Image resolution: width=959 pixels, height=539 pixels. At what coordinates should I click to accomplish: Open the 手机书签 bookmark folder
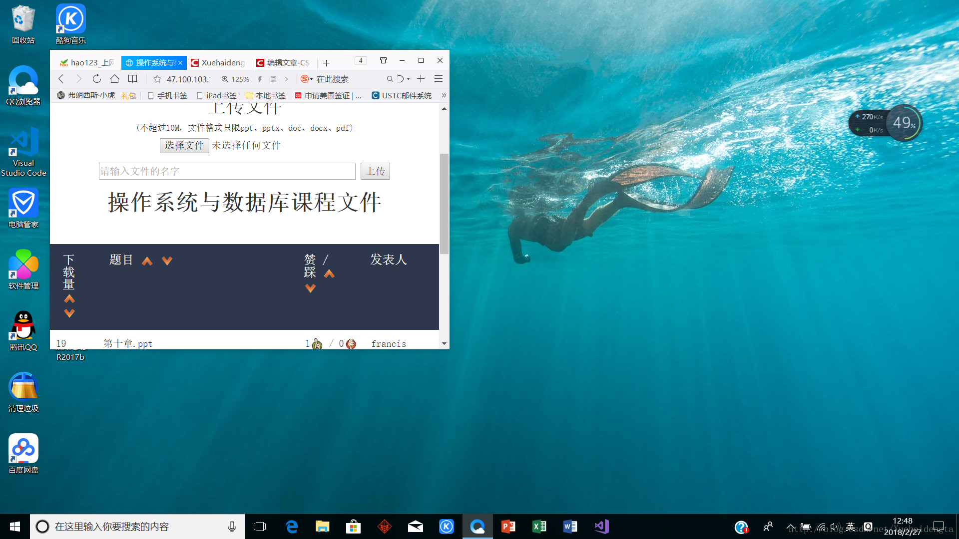click(x=167, y=95)
